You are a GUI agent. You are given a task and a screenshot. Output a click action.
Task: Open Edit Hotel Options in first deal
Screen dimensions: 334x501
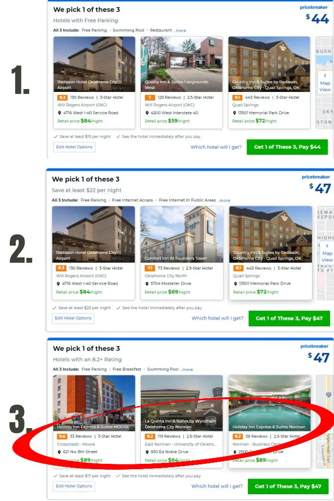point(74,147)
